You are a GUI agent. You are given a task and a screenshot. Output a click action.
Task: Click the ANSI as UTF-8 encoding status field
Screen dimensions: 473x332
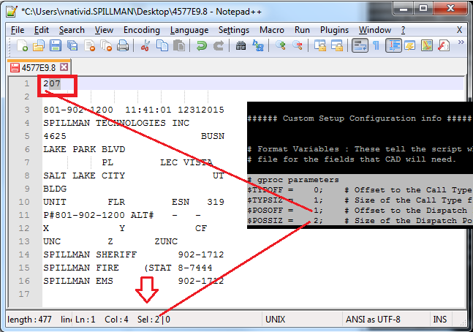click(373, 320)
